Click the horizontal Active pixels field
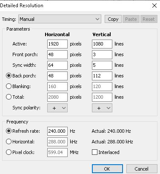This screenshot has width=160, height=174. 57,44
